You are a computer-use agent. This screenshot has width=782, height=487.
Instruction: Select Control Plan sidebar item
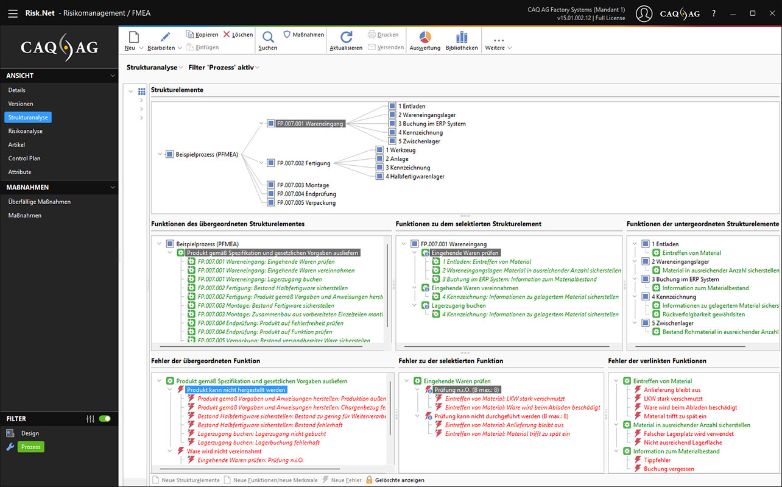click(24, 158)
